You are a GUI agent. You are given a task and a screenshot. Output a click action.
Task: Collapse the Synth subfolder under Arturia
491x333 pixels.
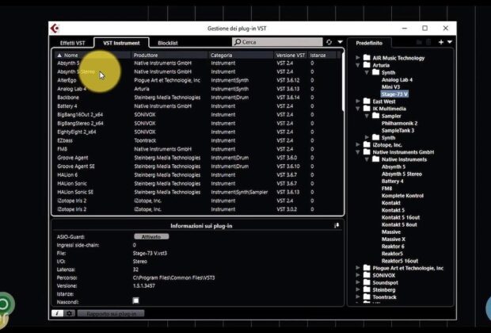(367, 72)
